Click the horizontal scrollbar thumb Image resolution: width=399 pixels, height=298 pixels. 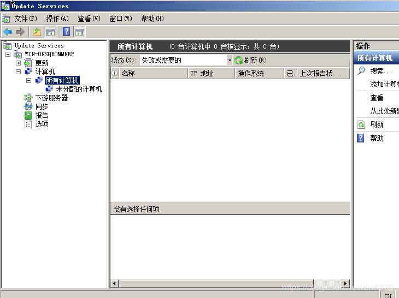tap(216, 283)
